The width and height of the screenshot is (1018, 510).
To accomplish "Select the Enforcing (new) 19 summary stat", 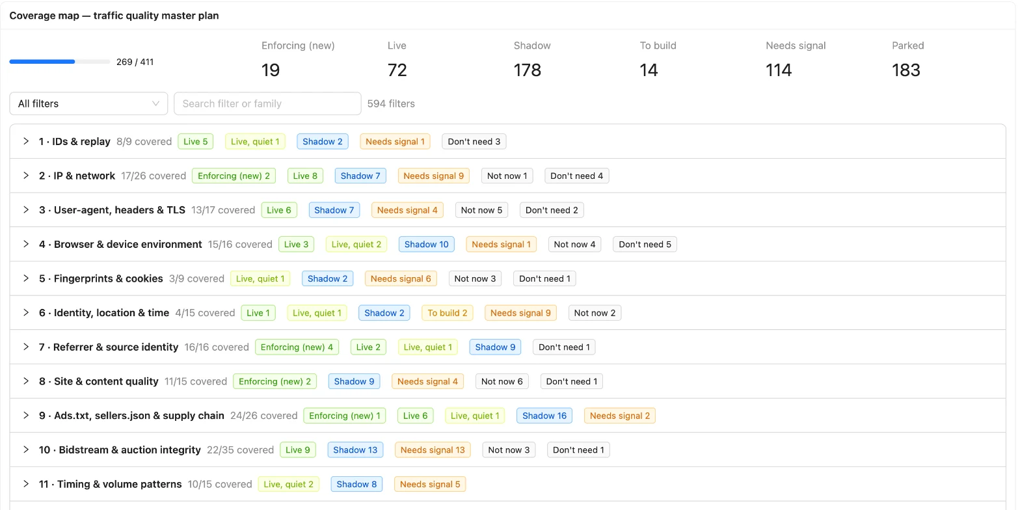I will coord(298,60).
